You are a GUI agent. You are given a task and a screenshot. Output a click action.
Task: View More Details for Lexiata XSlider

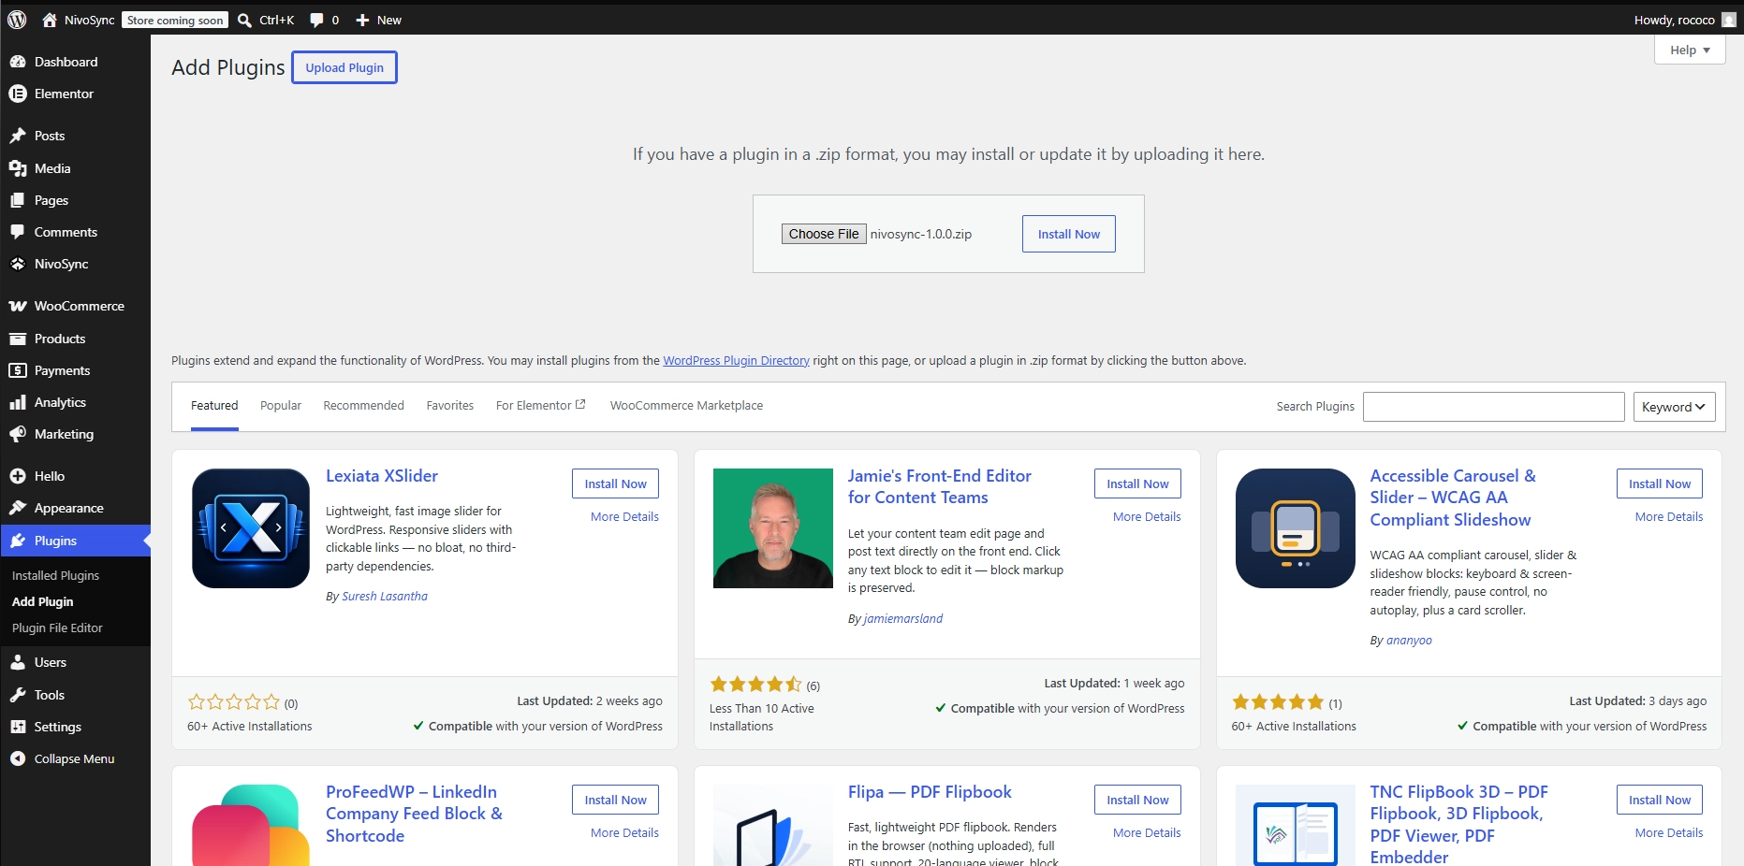(x=624, y=516)
